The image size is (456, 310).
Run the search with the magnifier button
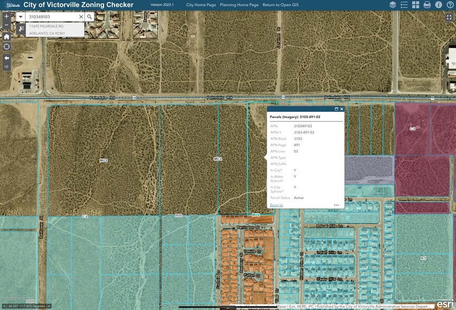[x=89, y=16]
